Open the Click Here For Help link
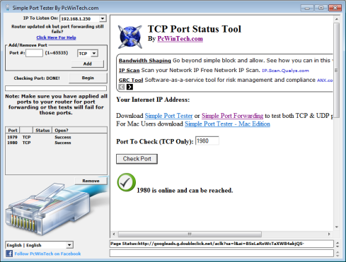346x262 pixels. coord(56,37)
